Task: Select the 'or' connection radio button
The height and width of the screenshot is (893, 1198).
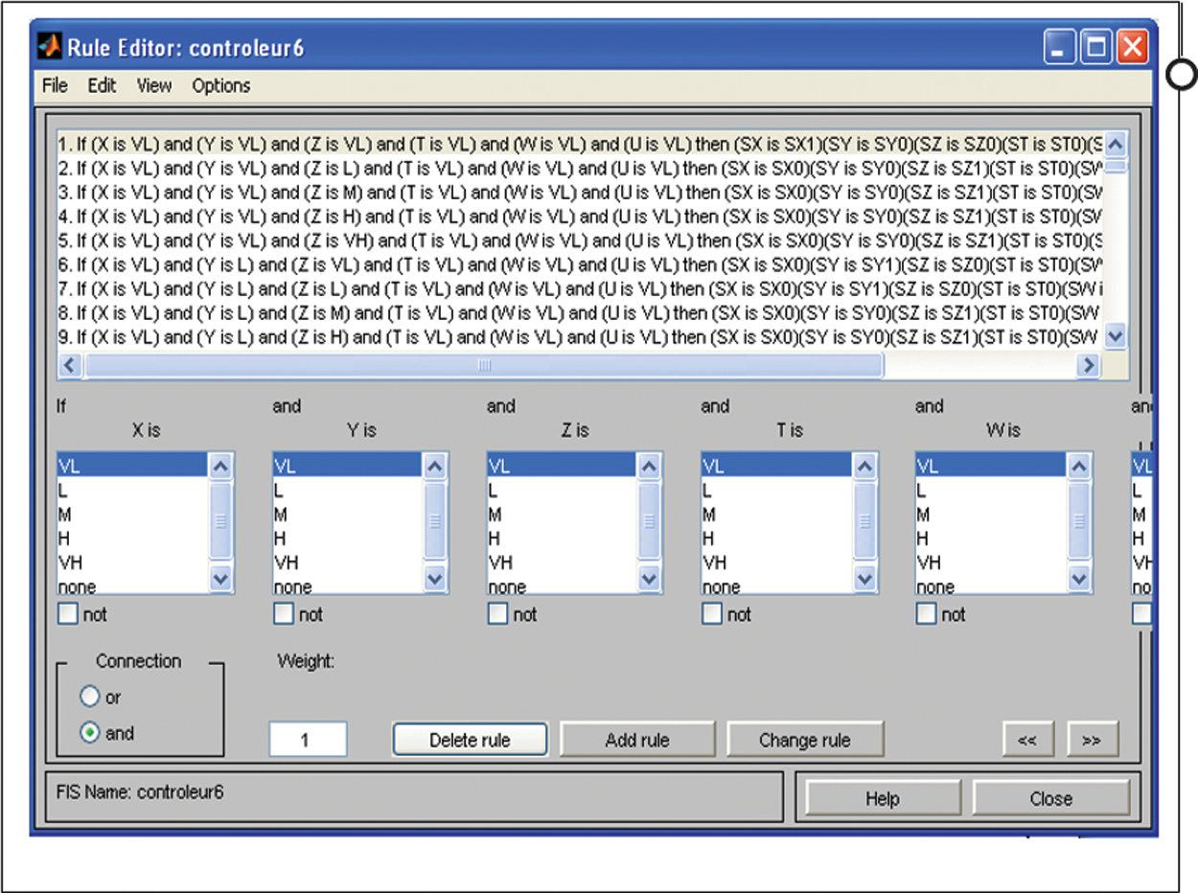Action: pyautogui.click(x=90, y=697)
